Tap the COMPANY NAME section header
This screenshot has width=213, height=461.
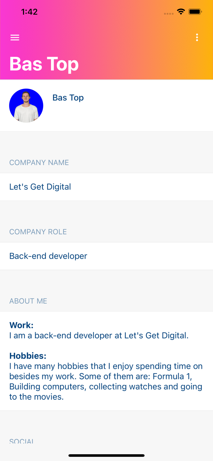point(39,163)
